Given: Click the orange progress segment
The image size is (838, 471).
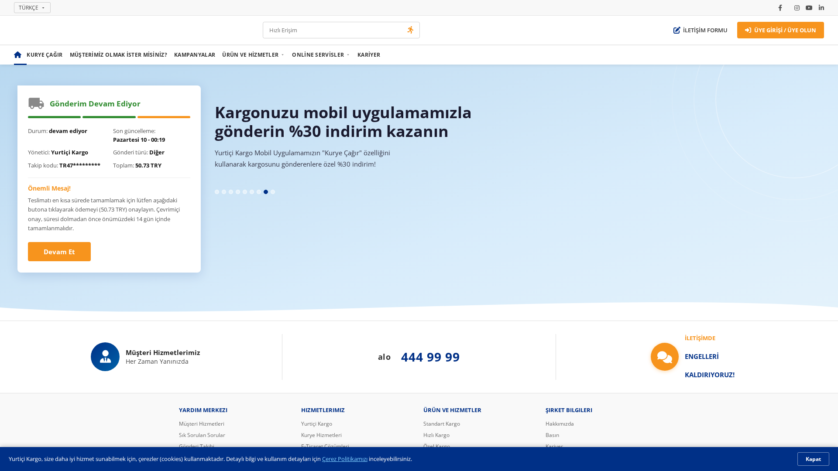Looking at the screenshot, I should pos(164,117).
